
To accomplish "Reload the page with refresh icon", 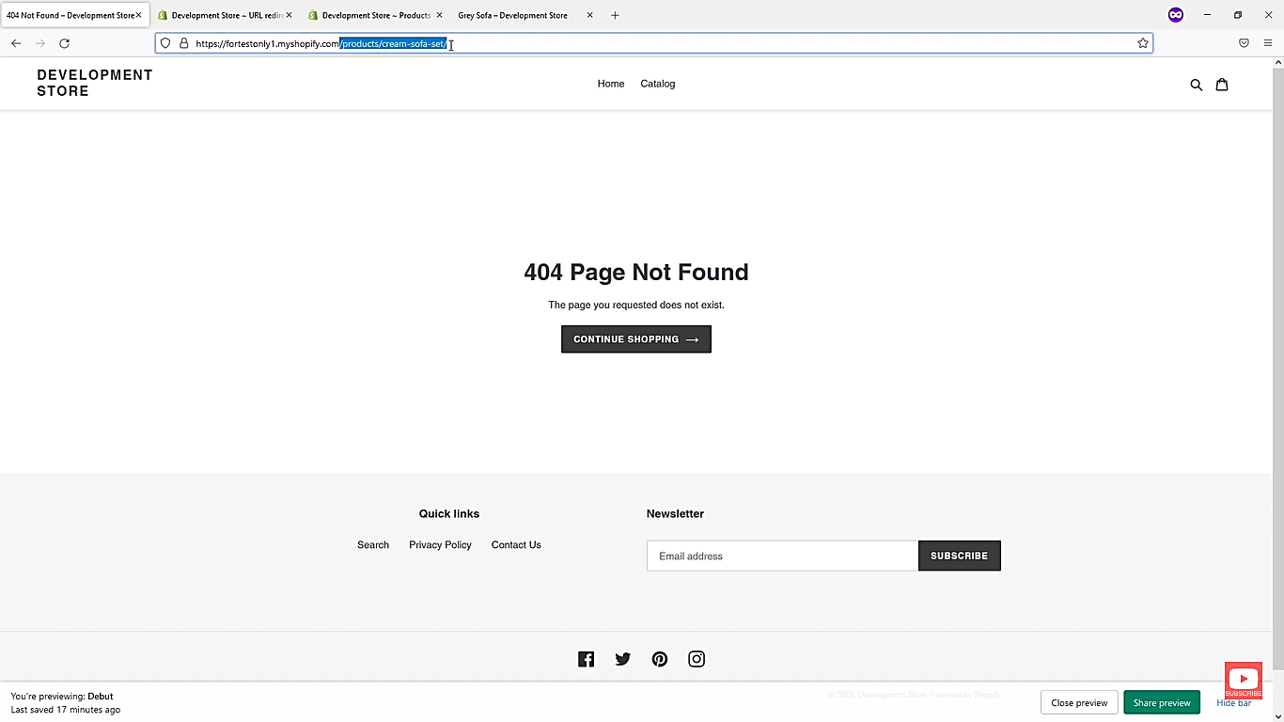I will 65,43.
